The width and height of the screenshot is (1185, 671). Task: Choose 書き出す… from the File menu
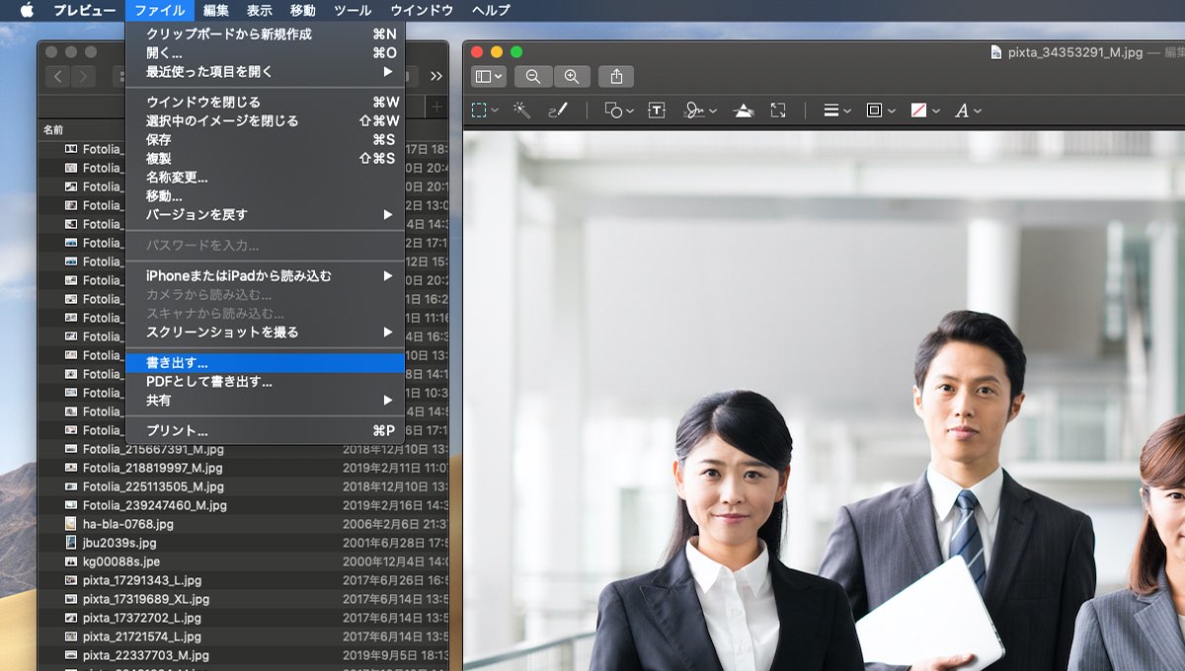click(x=177, y=363)
